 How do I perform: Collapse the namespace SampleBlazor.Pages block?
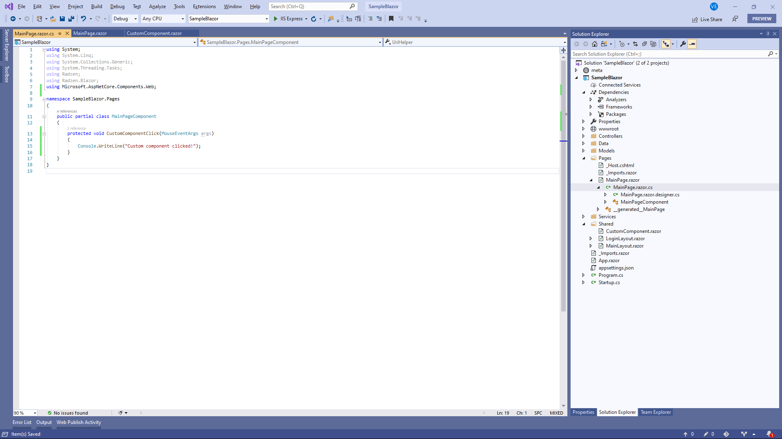point(44,99)
